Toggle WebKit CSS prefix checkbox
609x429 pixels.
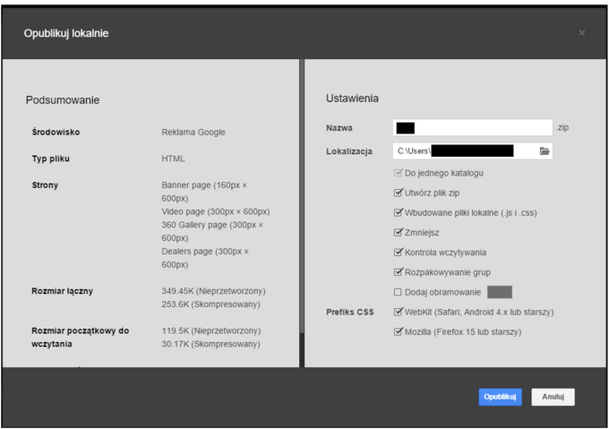[399, 312]
